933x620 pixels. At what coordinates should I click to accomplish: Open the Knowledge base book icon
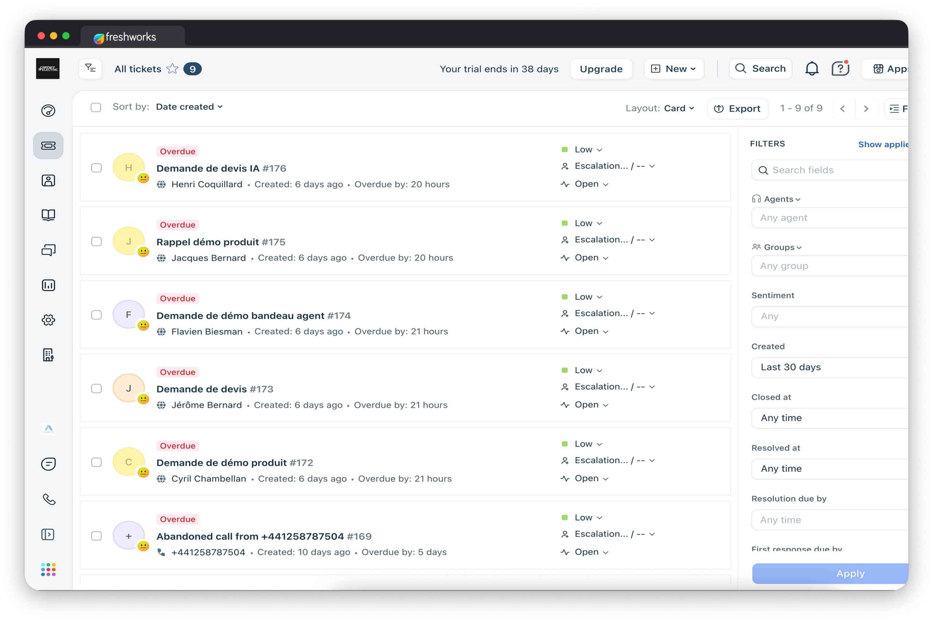(48, 215)
